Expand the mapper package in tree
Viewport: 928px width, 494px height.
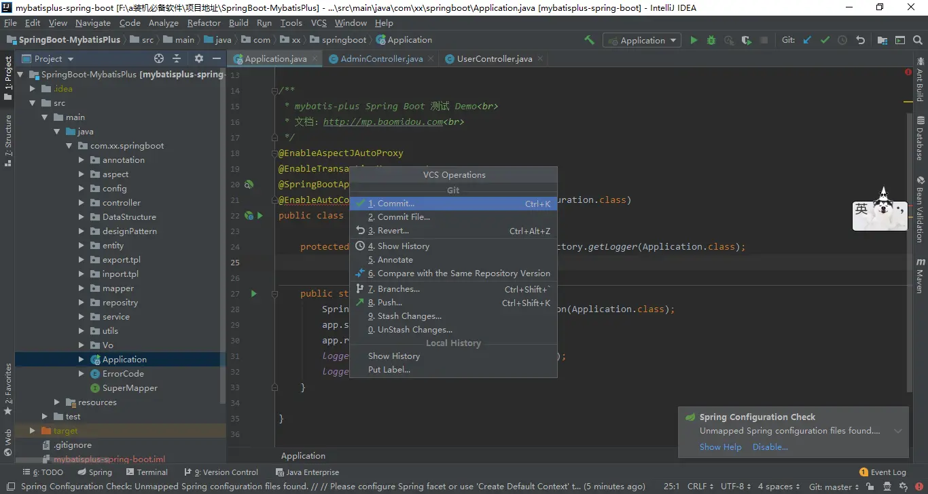(82, 288)
